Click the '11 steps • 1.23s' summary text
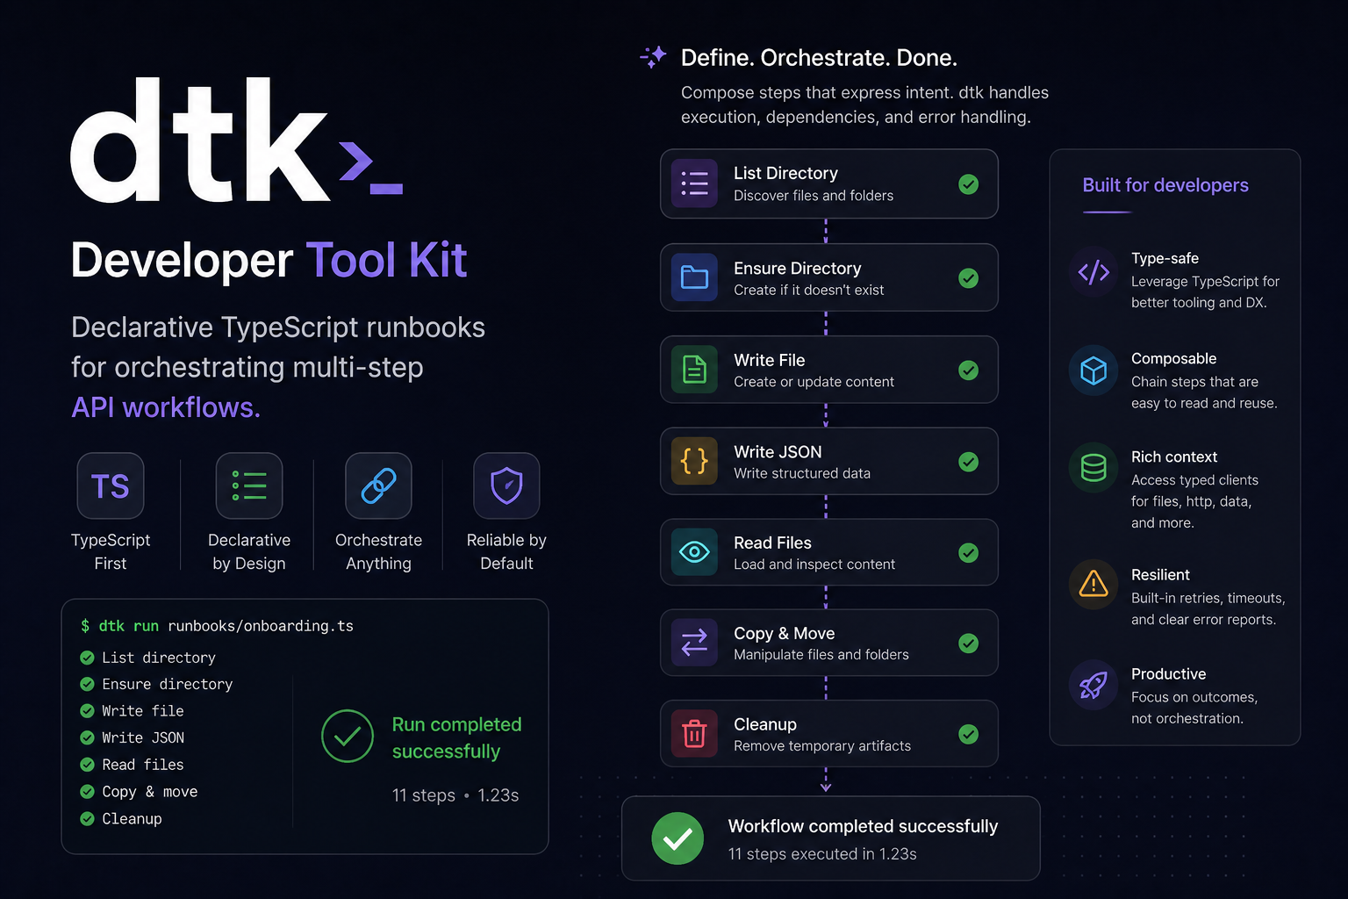The width and height of the screenshot is (1348, 899). click(455, 795)
